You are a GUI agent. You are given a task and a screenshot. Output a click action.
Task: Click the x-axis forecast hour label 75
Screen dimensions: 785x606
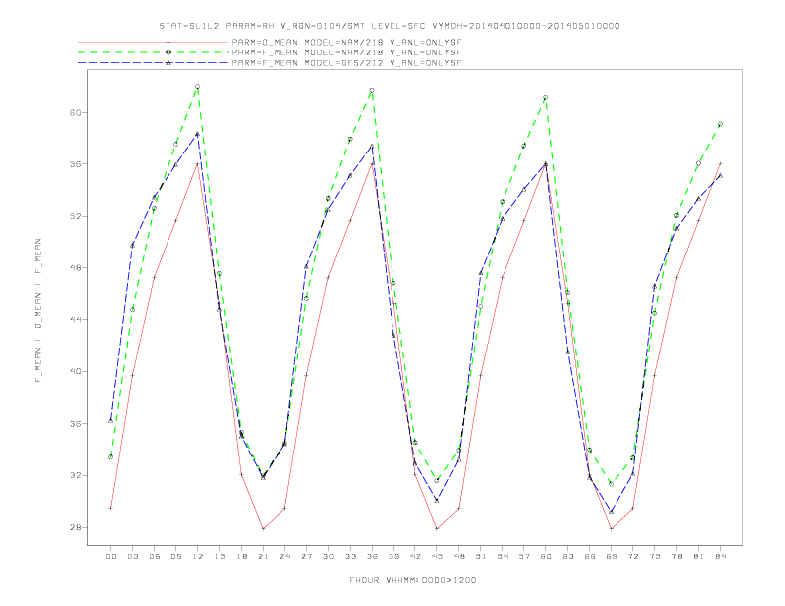coord(655,556)
